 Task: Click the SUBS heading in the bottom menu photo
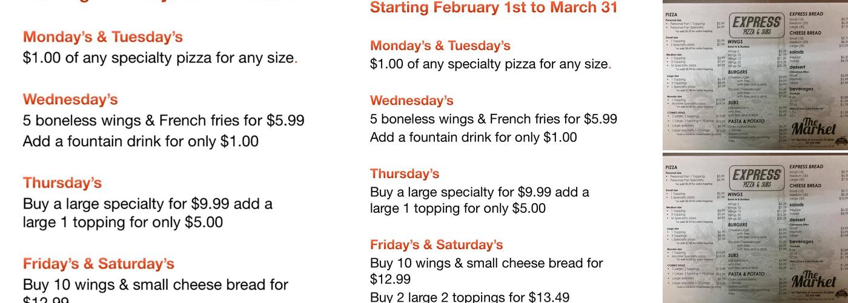734,255
